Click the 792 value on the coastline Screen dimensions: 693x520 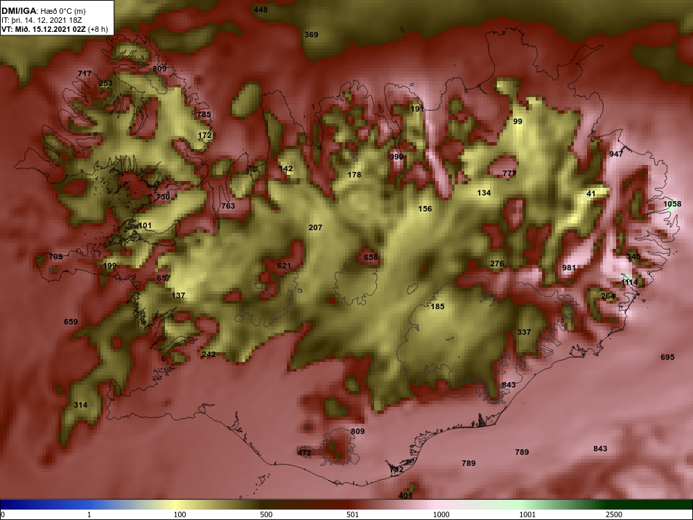[x=396, y=469]
